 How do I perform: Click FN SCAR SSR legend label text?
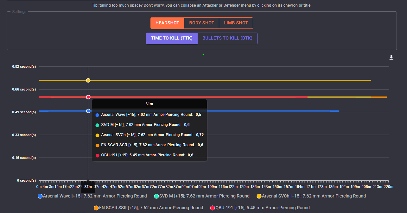pyautogui.click(x=151, y=208)
